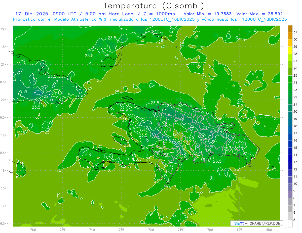The height and width of the screenshot is (233, 302).
Task: Click the "19N" latitude axis label
Action: pos(4,135)
